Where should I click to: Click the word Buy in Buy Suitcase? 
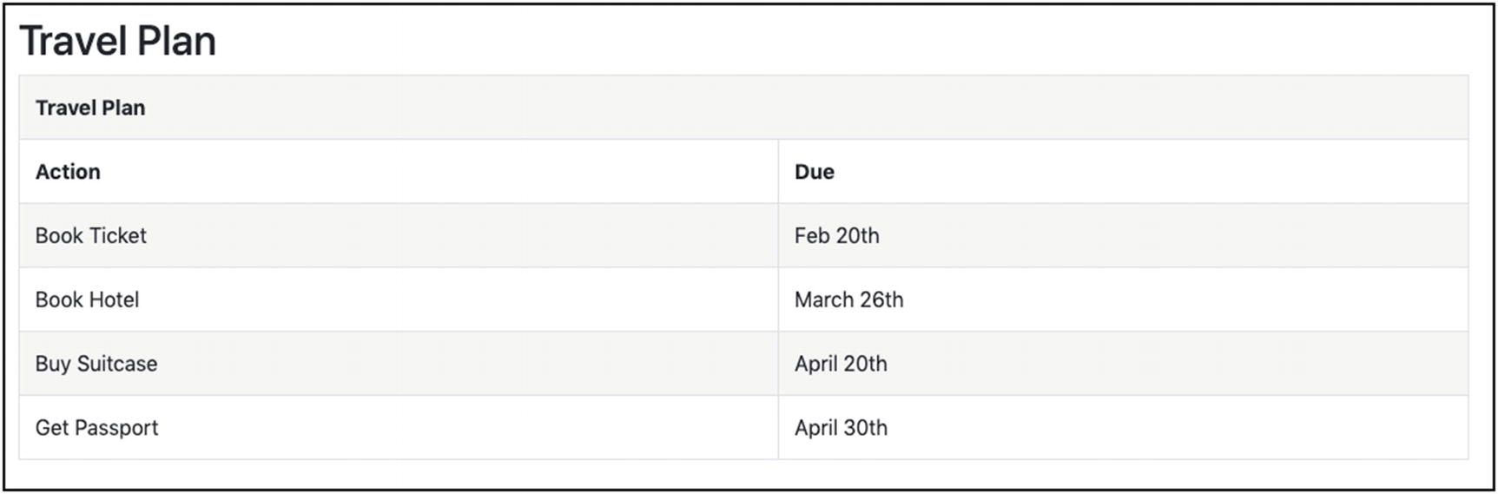coord(52,364)
